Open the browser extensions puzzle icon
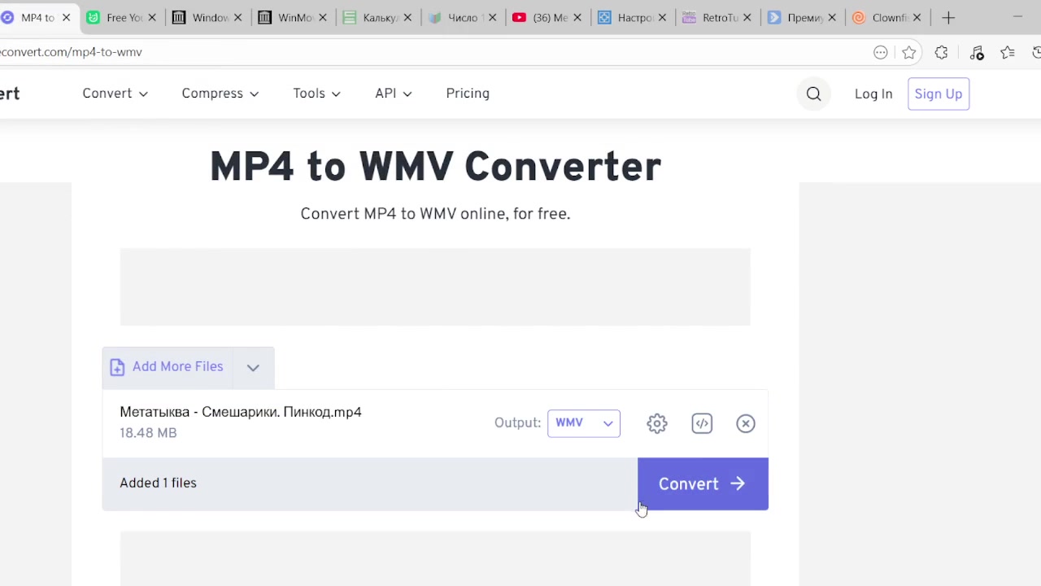Viewport: 1041px width, 586px height. pyautogui.click(x=942, y=52)
